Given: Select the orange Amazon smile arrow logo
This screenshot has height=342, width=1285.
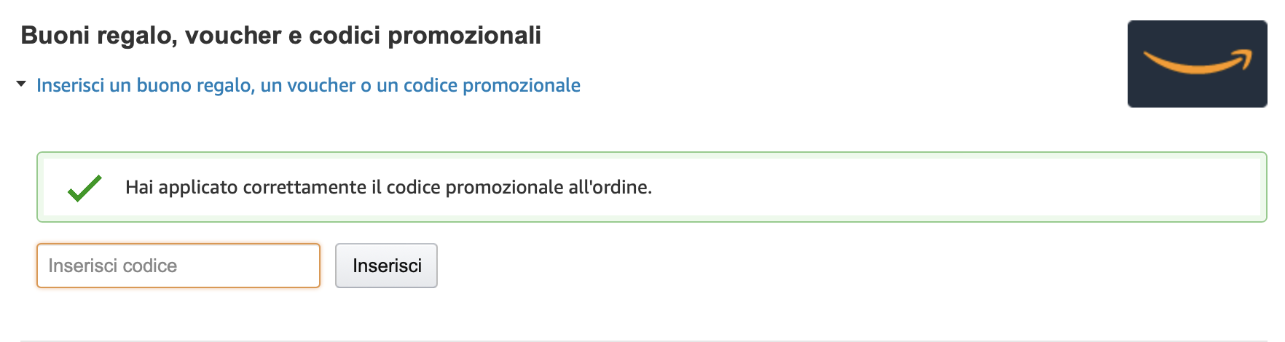Looking at the screenshot, I should click(1198, 62).
